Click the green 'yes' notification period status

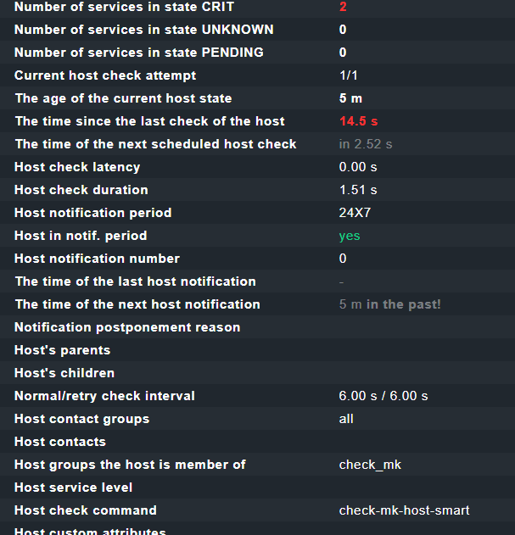coord(350,236)
